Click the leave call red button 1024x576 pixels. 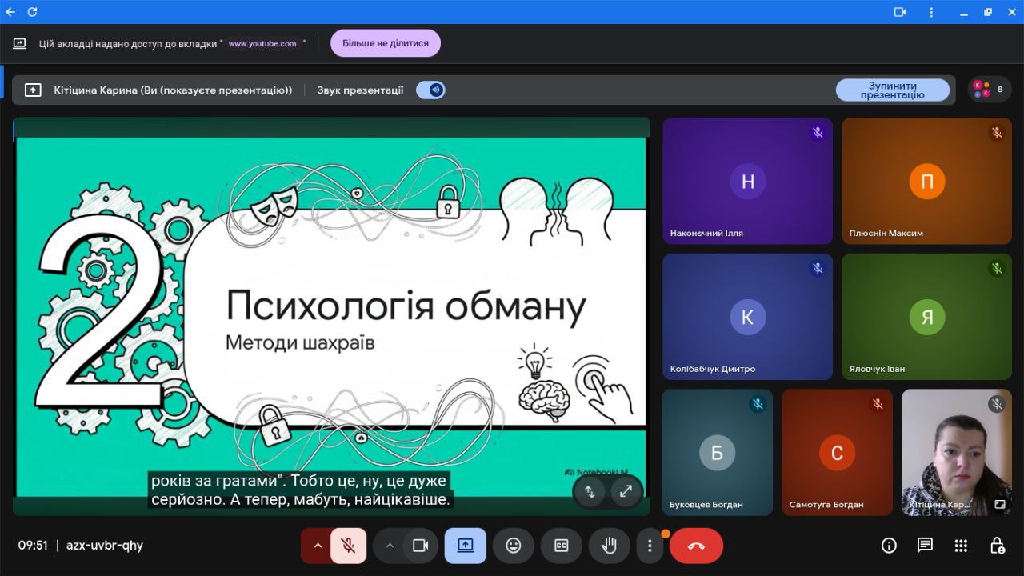point(696,546)
